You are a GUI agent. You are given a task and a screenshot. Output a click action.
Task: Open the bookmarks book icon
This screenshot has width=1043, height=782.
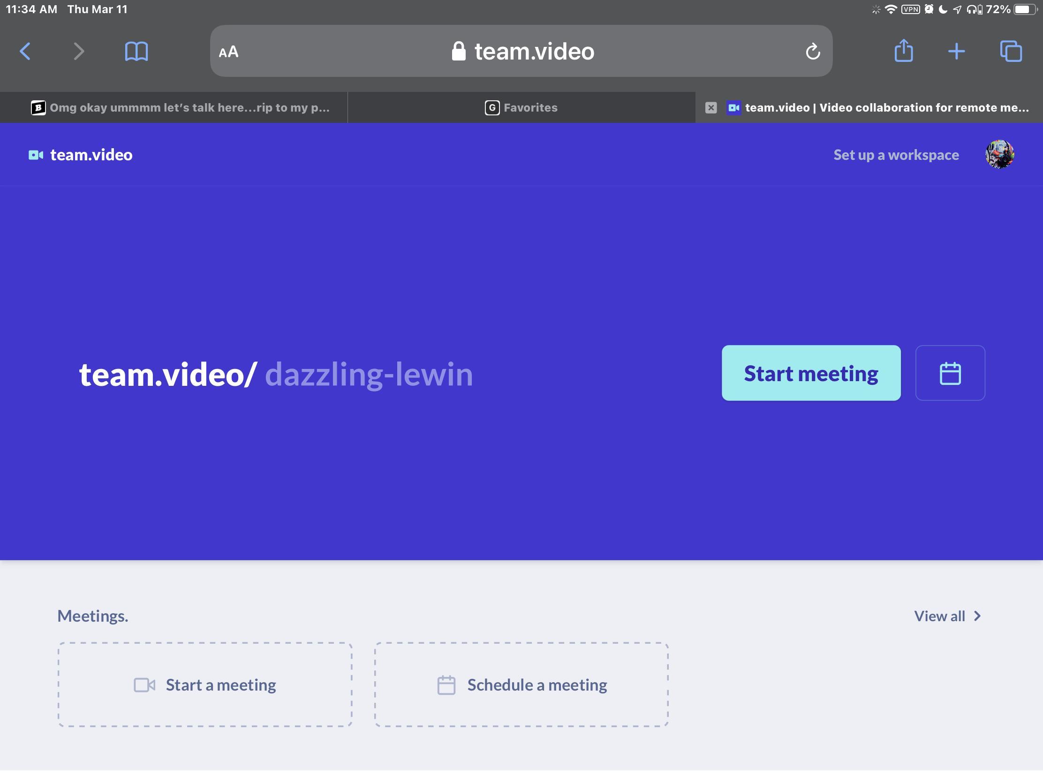136,51
